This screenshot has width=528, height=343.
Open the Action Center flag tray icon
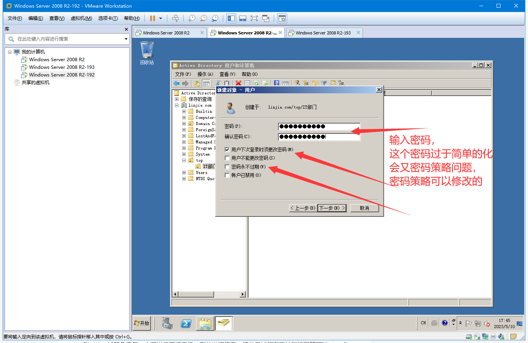point(468,323)
